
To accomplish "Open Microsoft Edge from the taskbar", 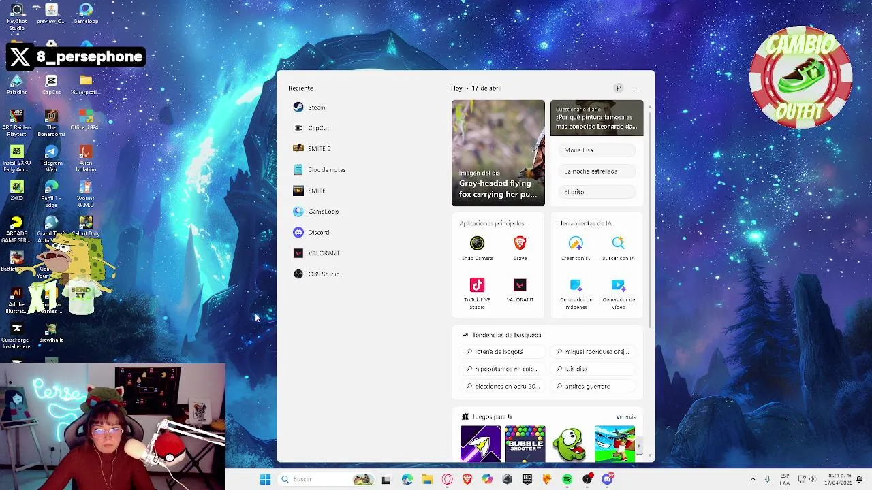I will pos(407,479).
